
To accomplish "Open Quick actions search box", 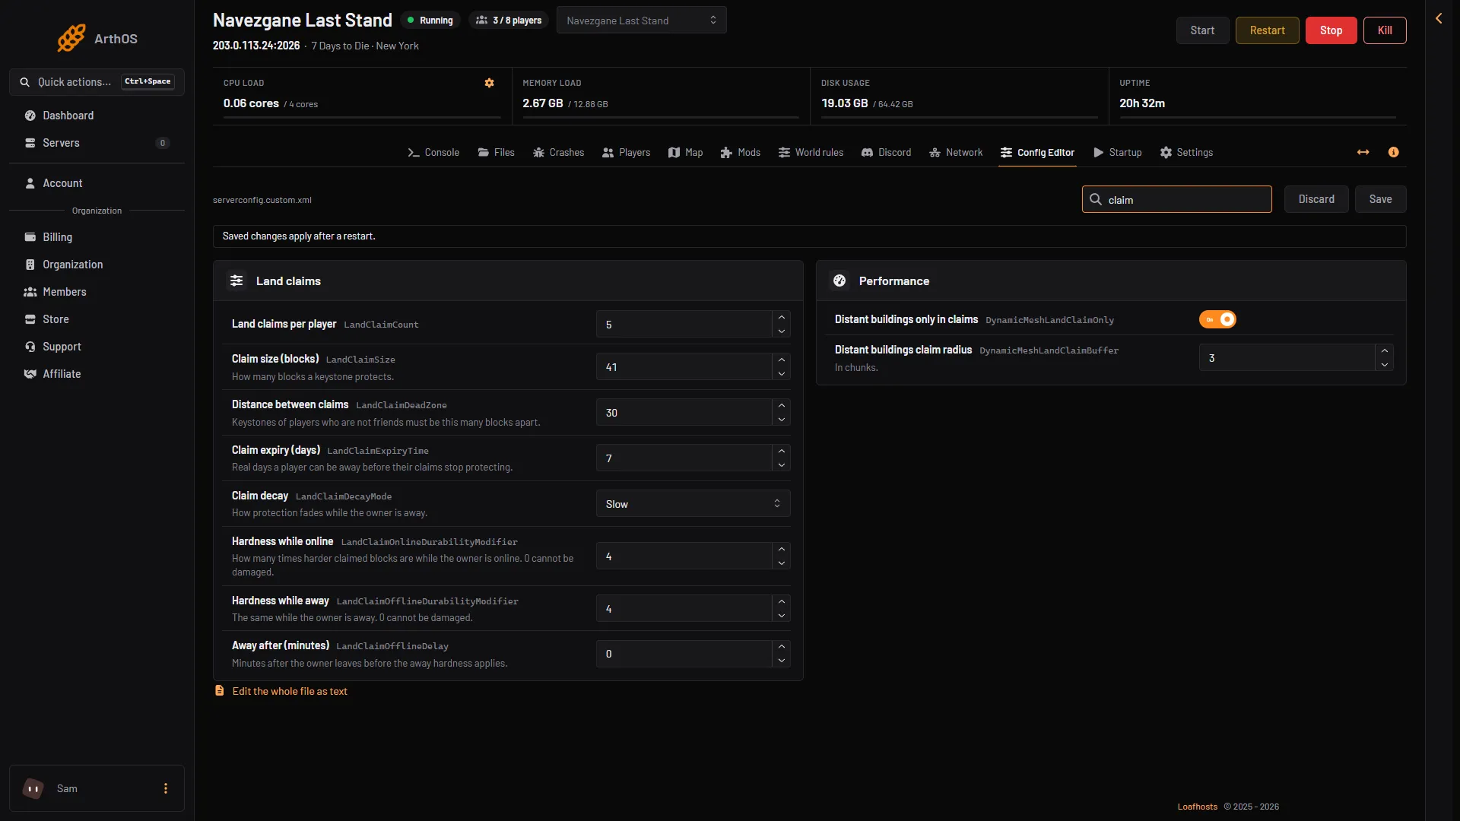I will pyautogui.click(x=97, y=81).
